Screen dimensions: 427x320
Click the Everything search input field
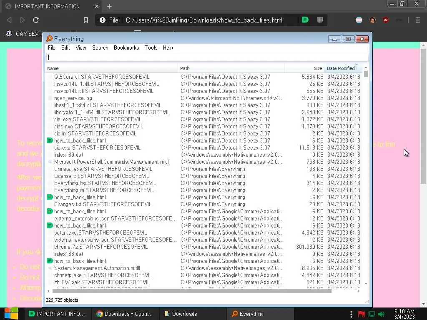pyautogui.click(x=207, y=57)
